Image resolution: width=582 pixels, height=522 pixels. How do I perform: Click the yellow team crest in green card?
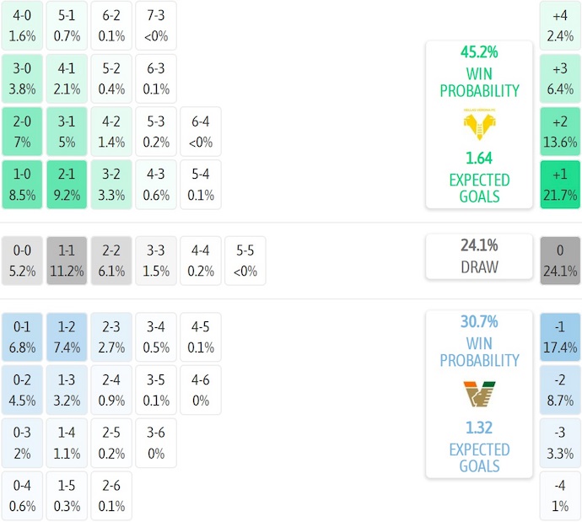click(478, 125)
